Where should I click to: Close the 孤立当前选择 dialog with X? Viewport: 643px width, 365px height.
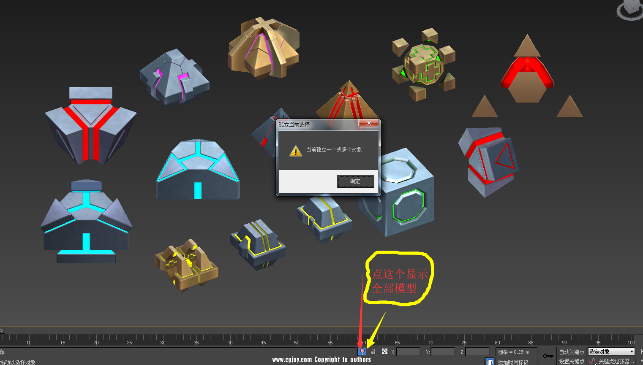[369, 123]
